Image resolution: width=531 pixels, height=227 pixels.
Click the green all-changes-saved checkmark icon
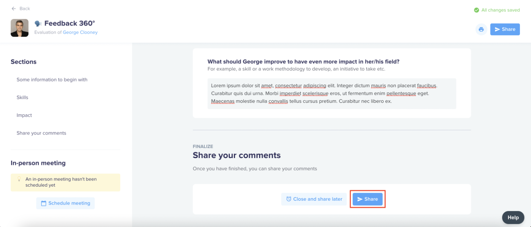[476, 10]
